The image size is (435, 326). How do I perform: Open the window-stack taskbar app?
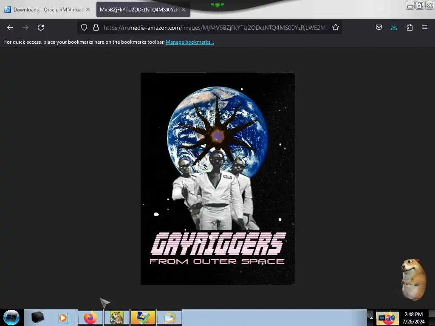coord(169,318)
